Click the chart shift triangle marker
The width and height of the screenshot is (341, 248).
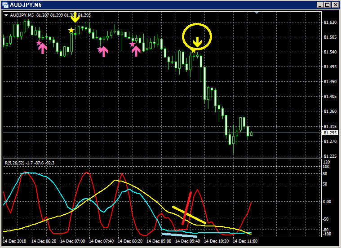257,13
